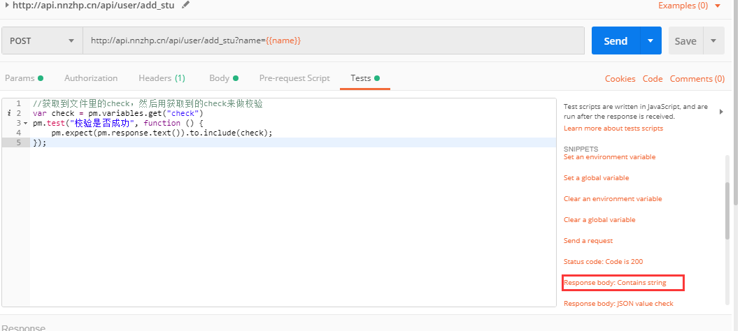Viewport: 740px width, 331px height.
Task: Click the request URL input field
Action: tap(334, 41)
